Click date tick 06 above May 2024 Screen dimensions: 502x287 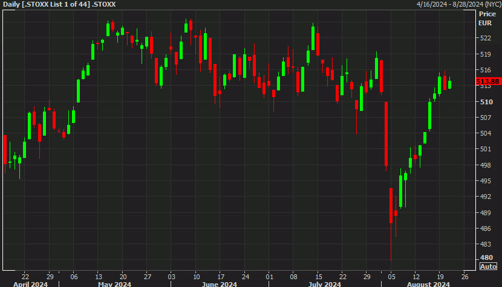point(74,277)
